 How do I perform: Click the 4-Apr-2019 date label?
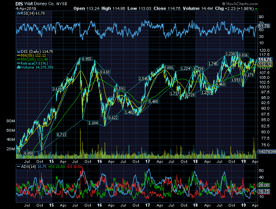pos(26,8)
